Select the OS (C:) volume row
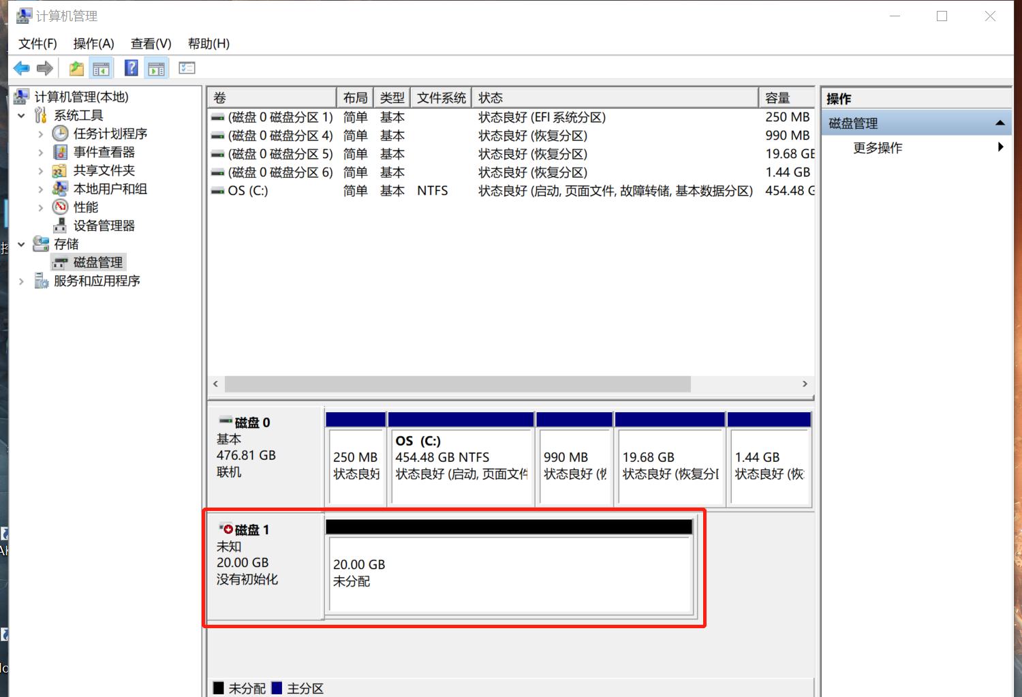 (512, 191)
